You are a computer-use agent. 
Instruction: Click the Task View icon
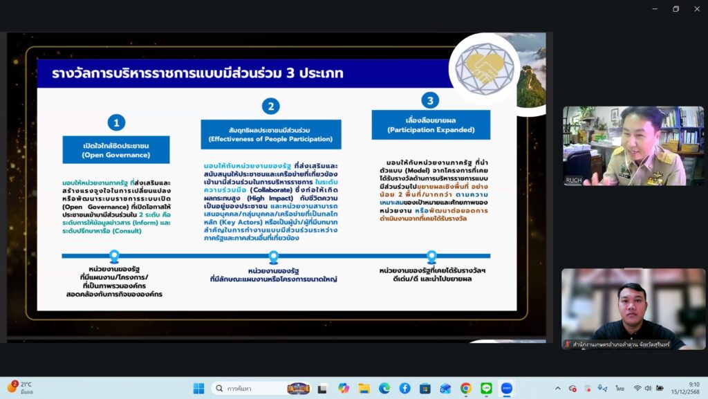323,388
